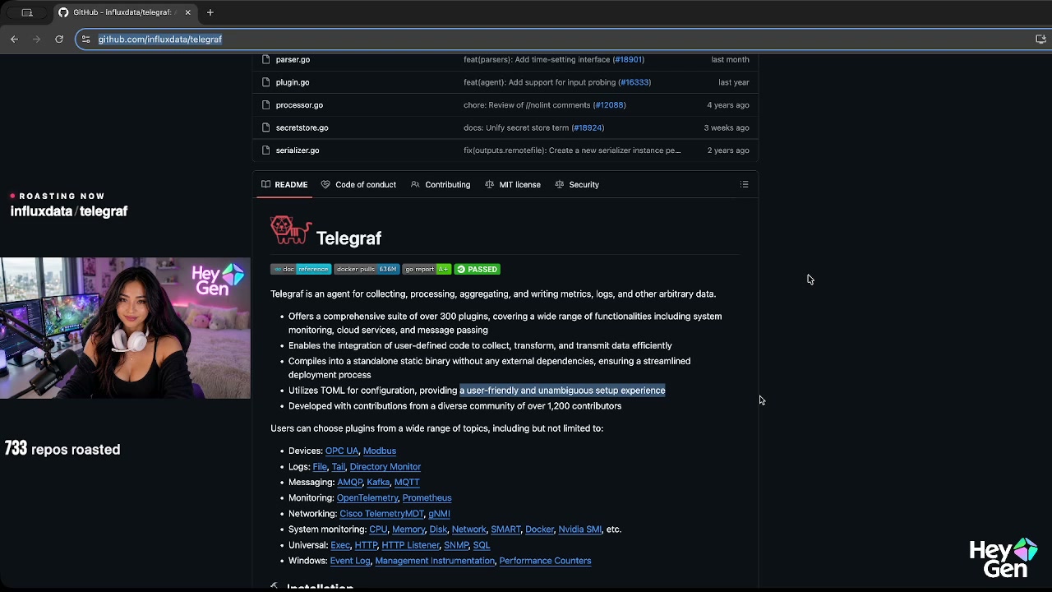Click the file icon beside parser.go

click(265, 59)
